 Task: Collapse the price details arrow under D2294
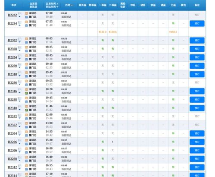click(x=19, y=25)
